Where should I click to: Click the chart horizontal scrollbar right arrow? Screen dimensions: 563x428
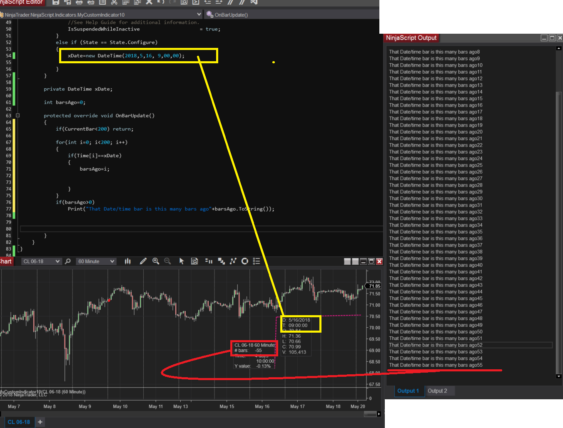point(379,414)
